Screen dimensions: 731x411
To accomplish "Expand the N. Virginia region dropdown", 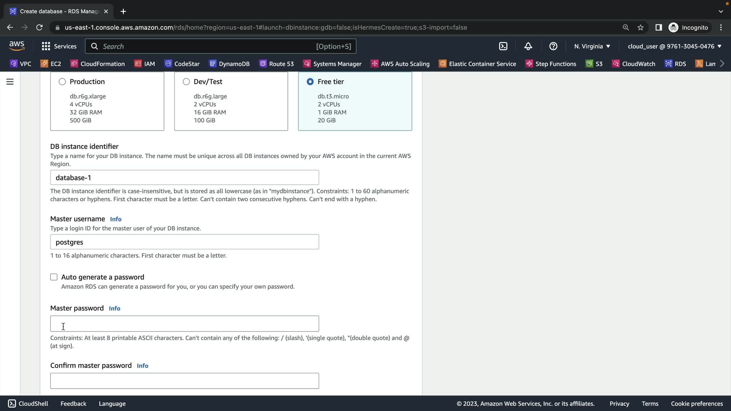I will point(592,46).
